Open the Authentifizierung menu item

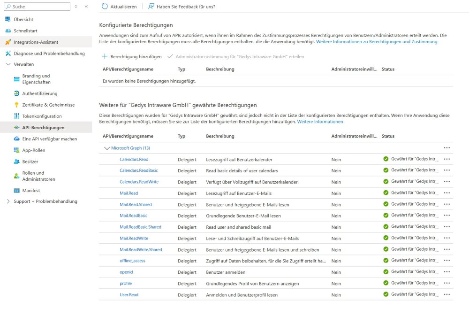40,93
